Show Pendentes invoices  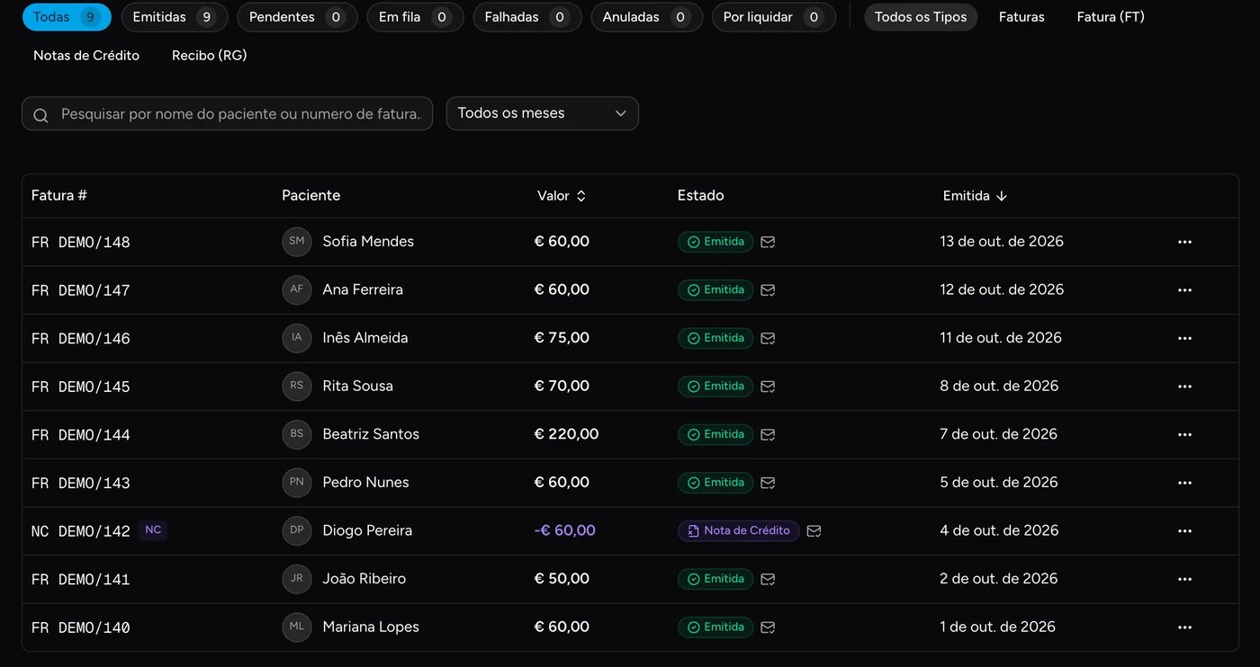(x=297, y=17)
